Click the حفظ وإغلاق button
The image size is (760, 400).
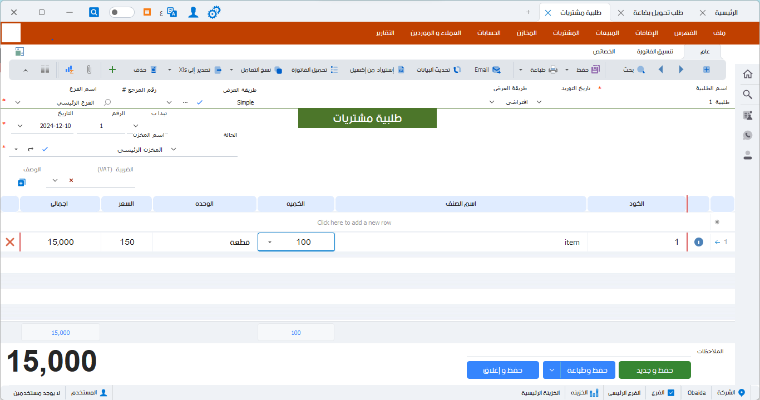pos(502,370)
